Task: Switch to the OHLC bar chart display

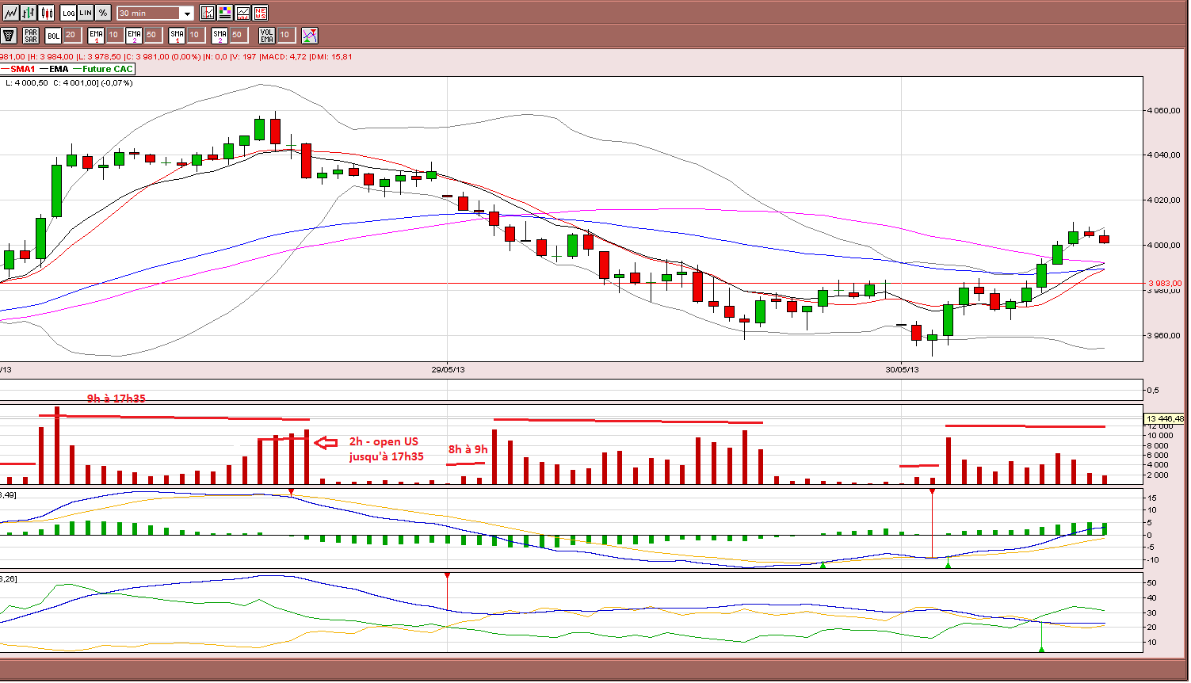Action: click(x=29, y=13)
